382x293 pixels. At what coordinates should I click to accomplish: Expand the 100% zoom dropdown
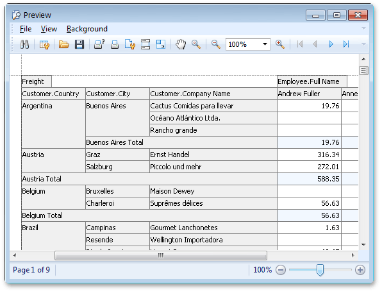(x=265, y=44)
